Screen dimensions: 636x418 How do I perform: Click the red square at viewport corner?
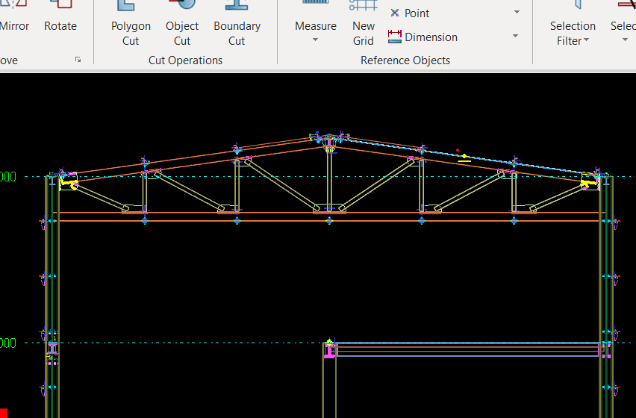(3, 412)
